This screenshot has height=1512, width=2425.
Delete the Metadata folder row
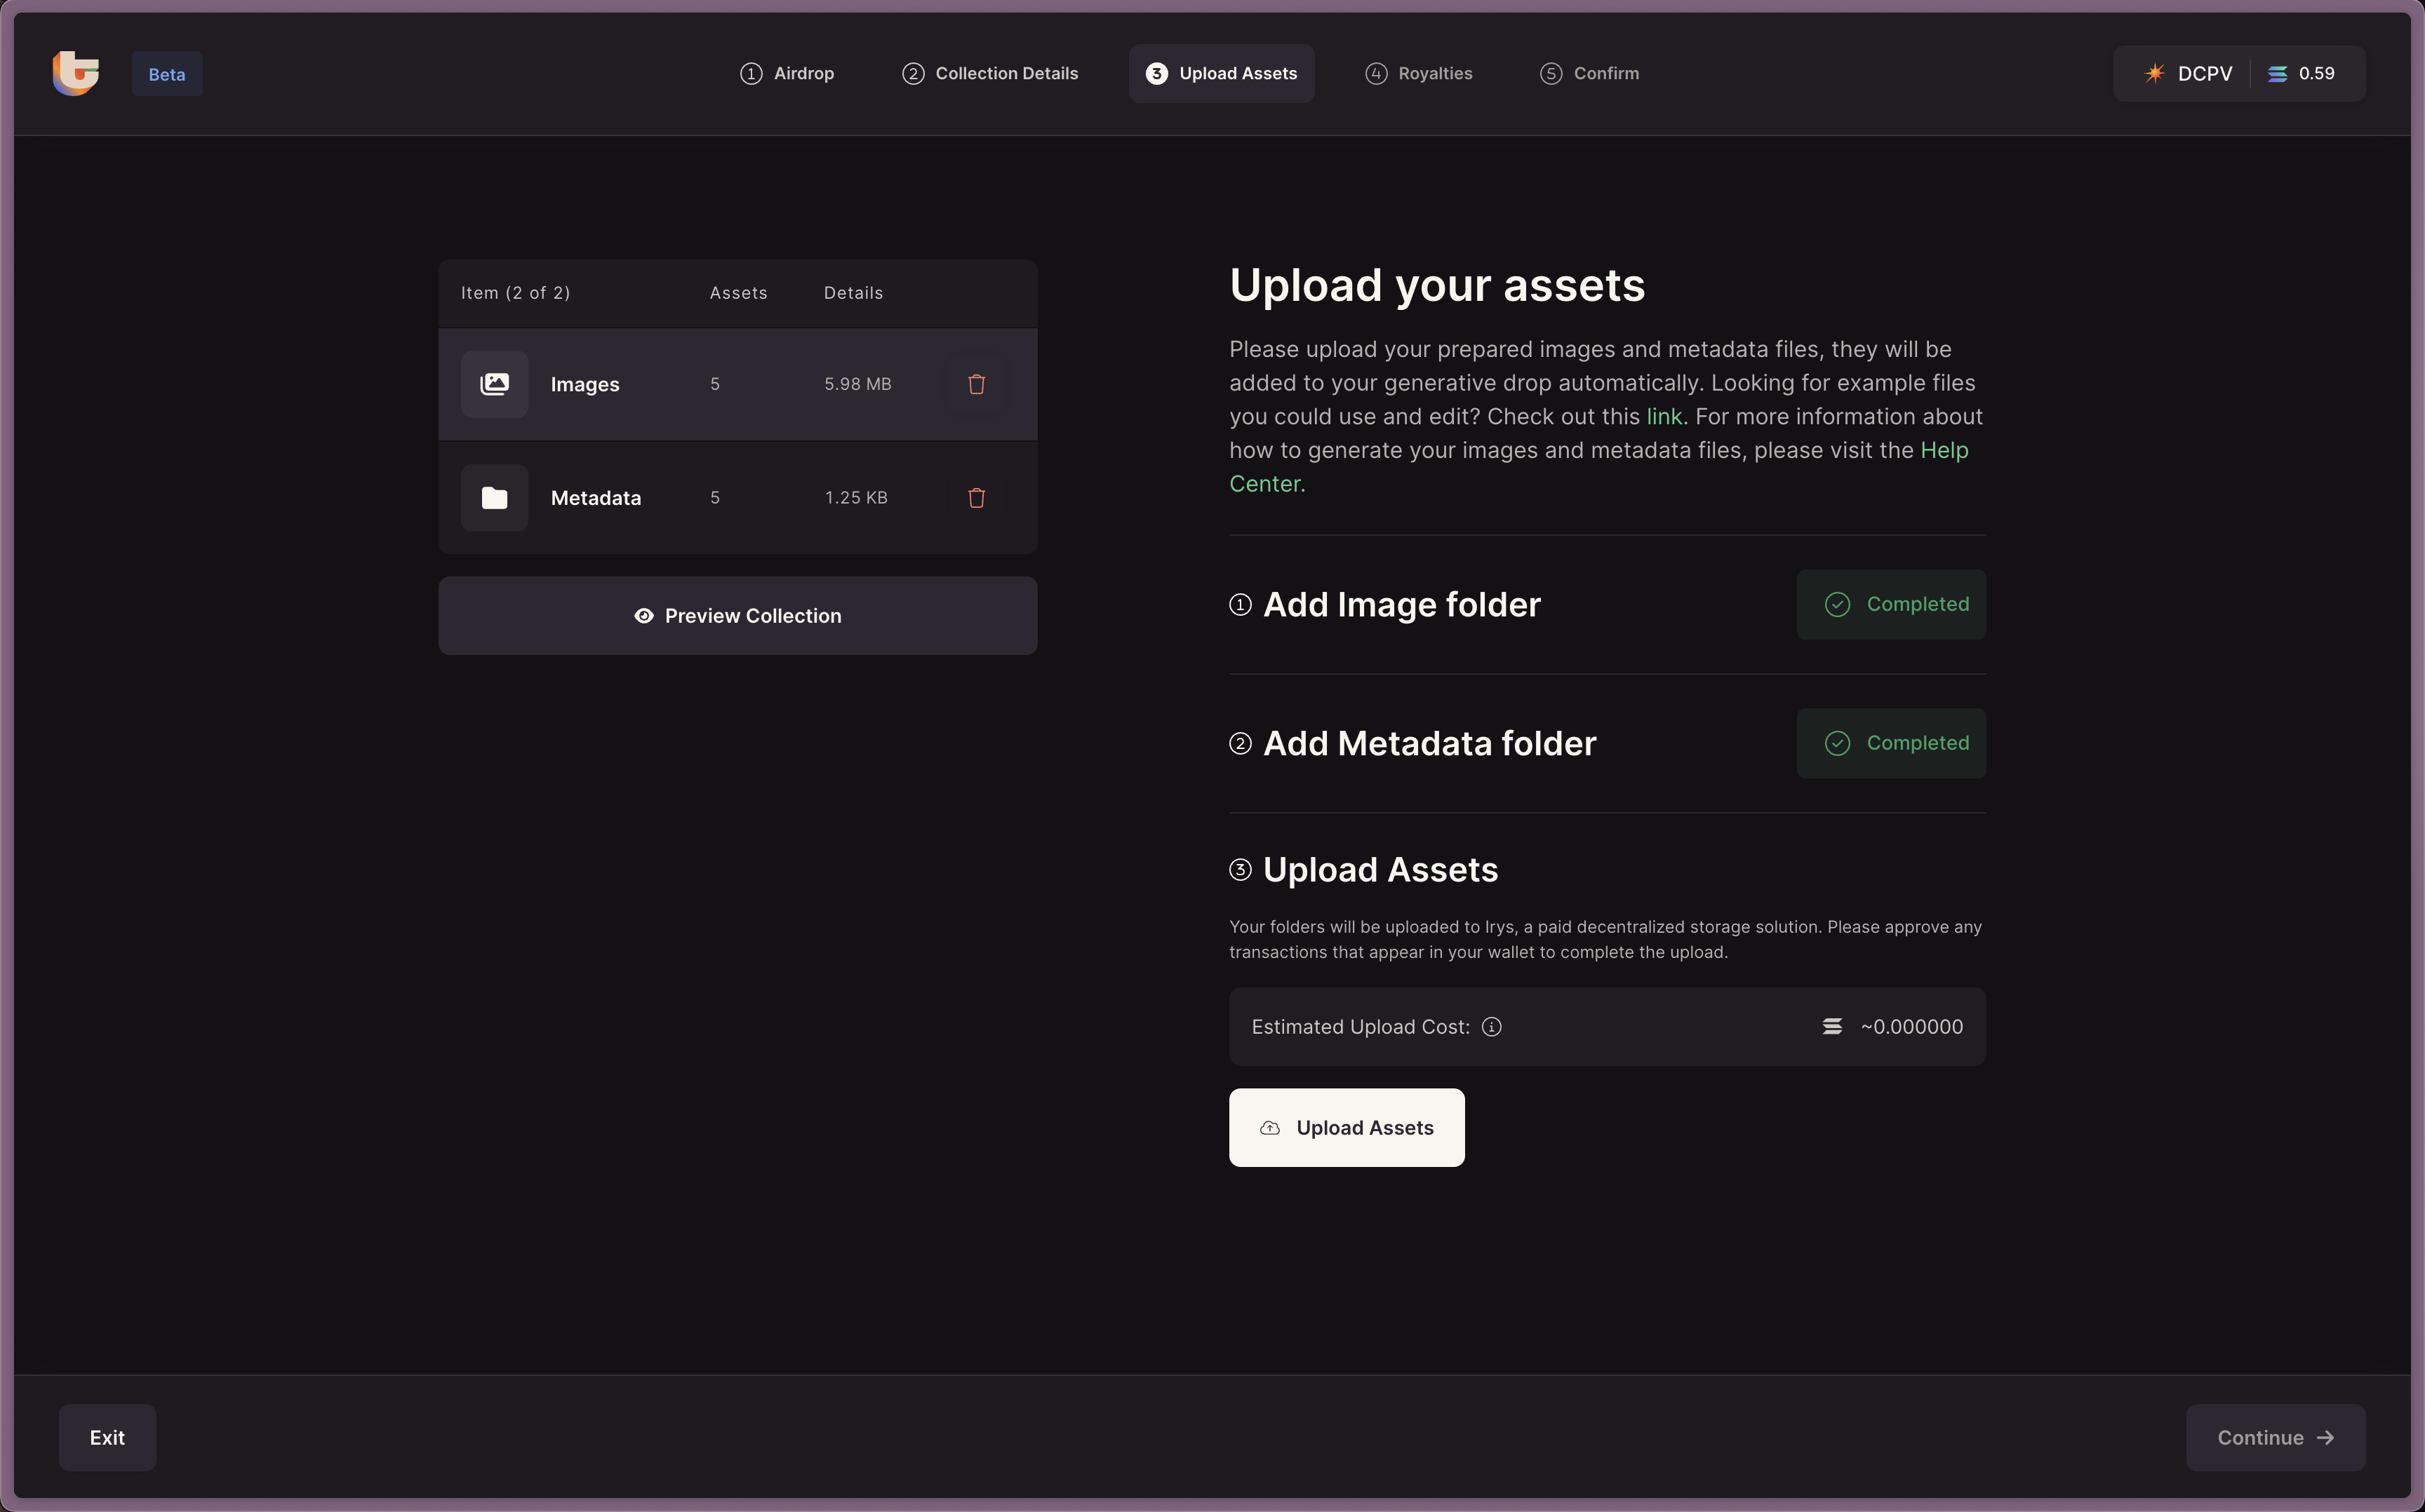click(977, 498)
